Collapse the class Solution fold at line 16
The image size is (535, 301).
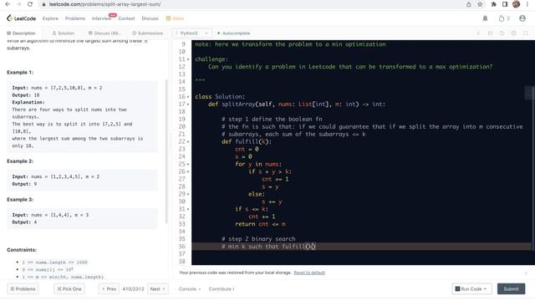[x=188, y=97]
